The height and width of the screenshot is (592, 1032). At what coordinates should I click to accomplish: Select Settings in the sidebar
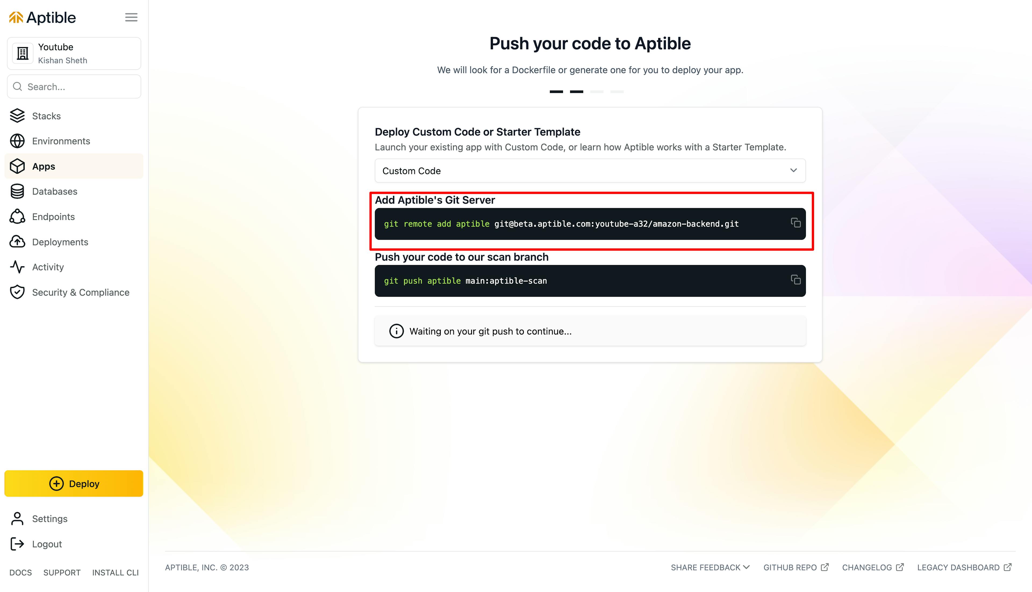50,518
